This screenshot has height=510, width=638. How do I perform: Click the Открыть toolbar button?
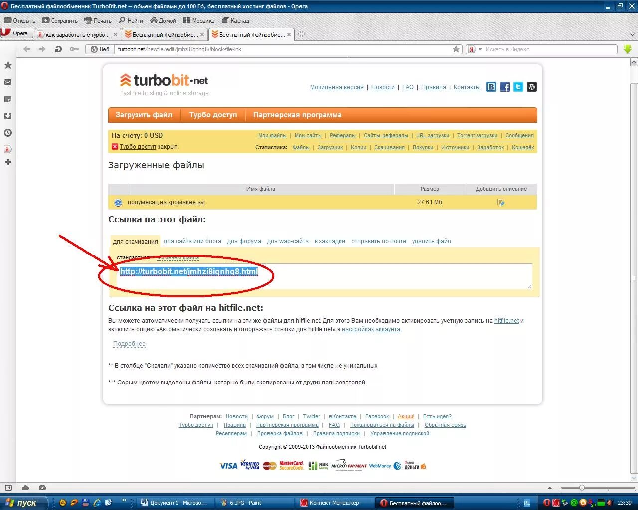[20, 20]
